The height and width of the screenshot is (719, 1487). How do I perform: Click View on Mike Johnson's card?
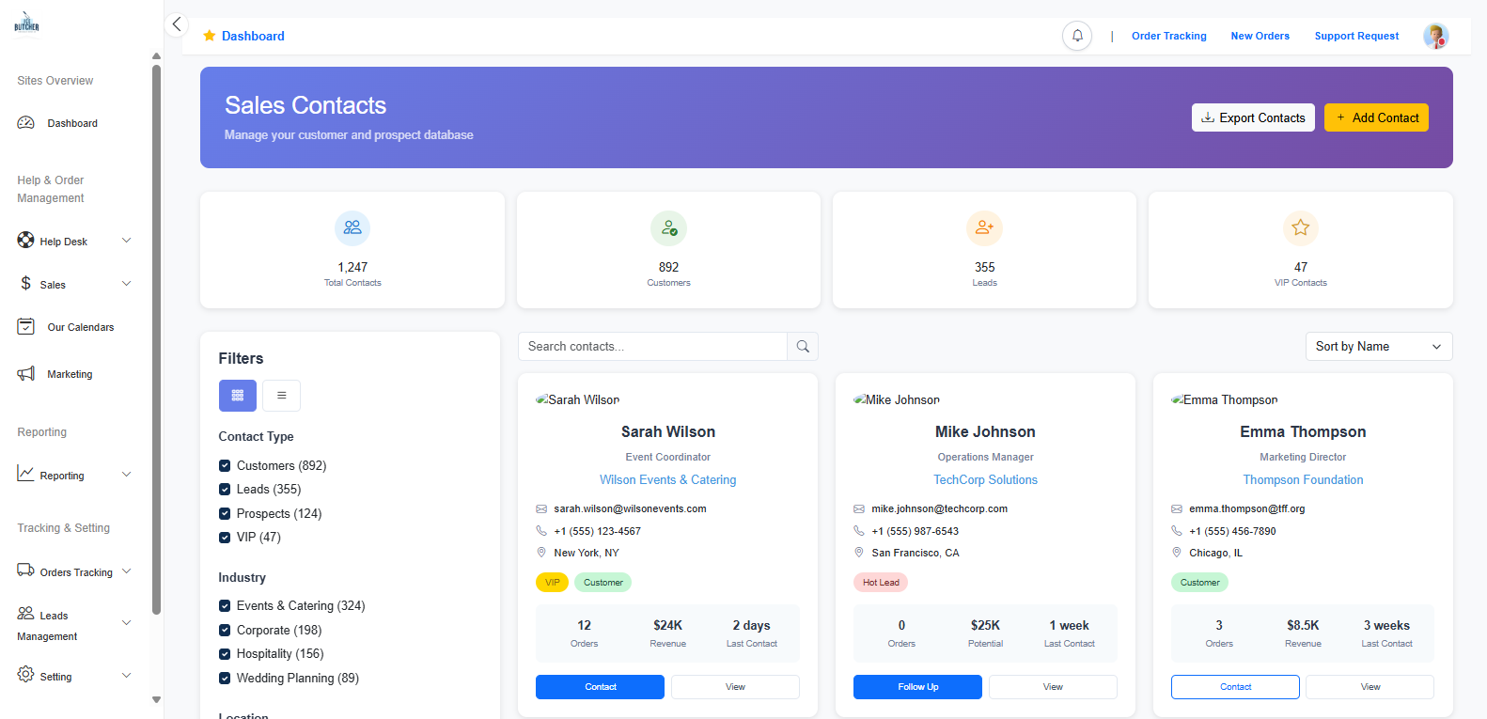[x=1053, y=687]
